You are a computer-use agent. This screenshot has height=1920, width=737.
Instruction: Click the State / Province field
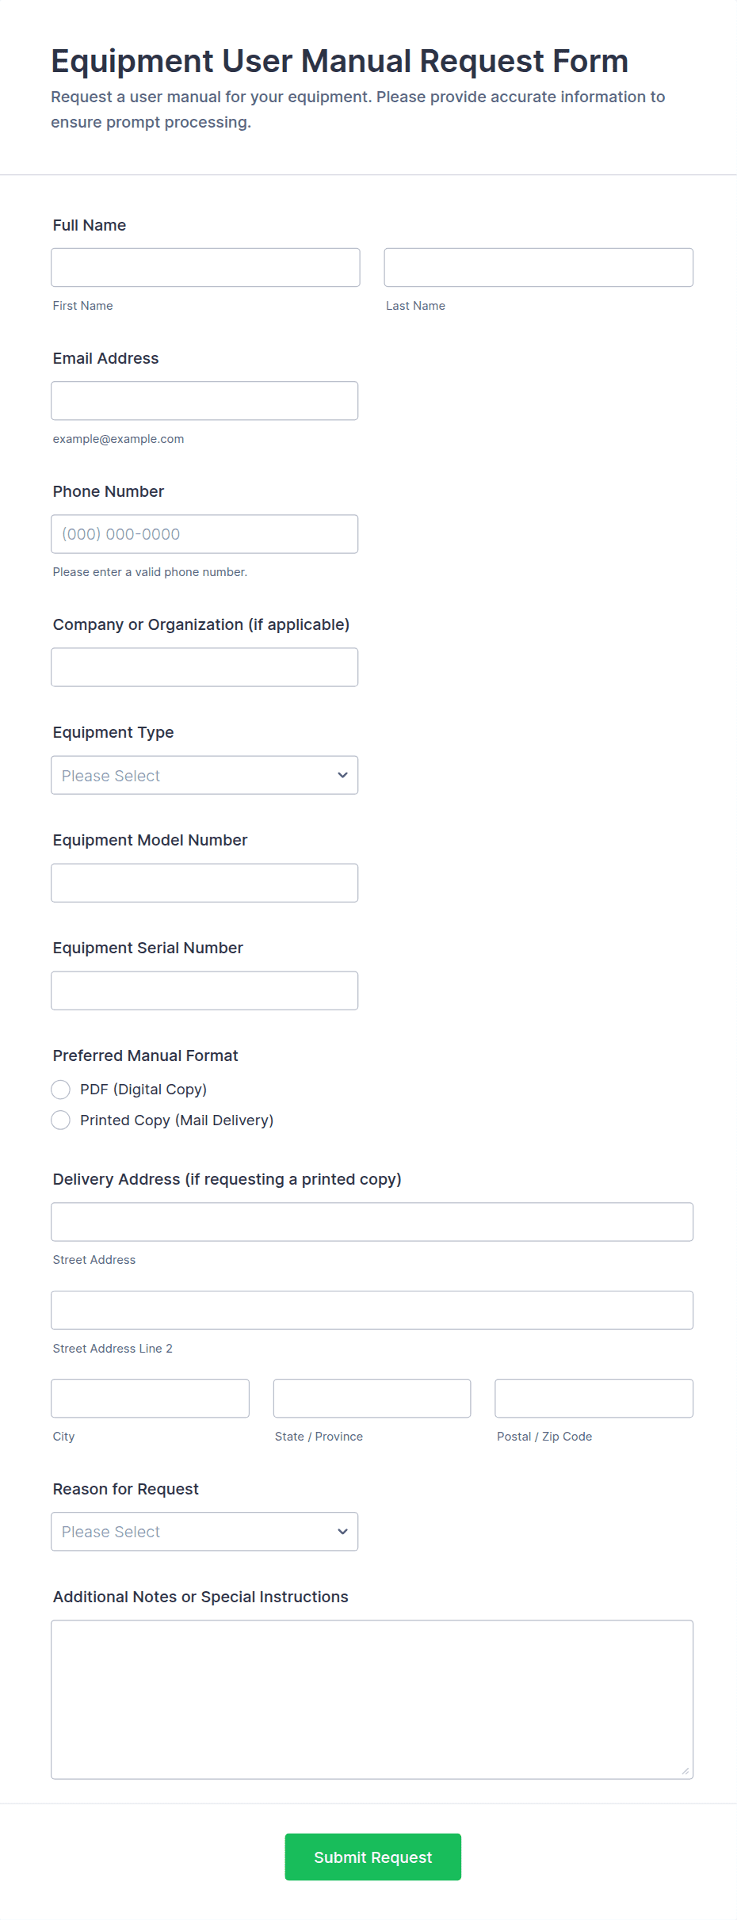[372, 1399]
